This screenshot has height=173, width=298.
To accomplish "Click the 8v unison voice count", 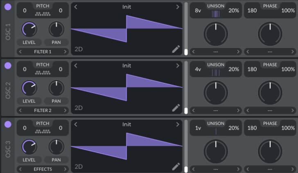I will [x=198, y=10].
